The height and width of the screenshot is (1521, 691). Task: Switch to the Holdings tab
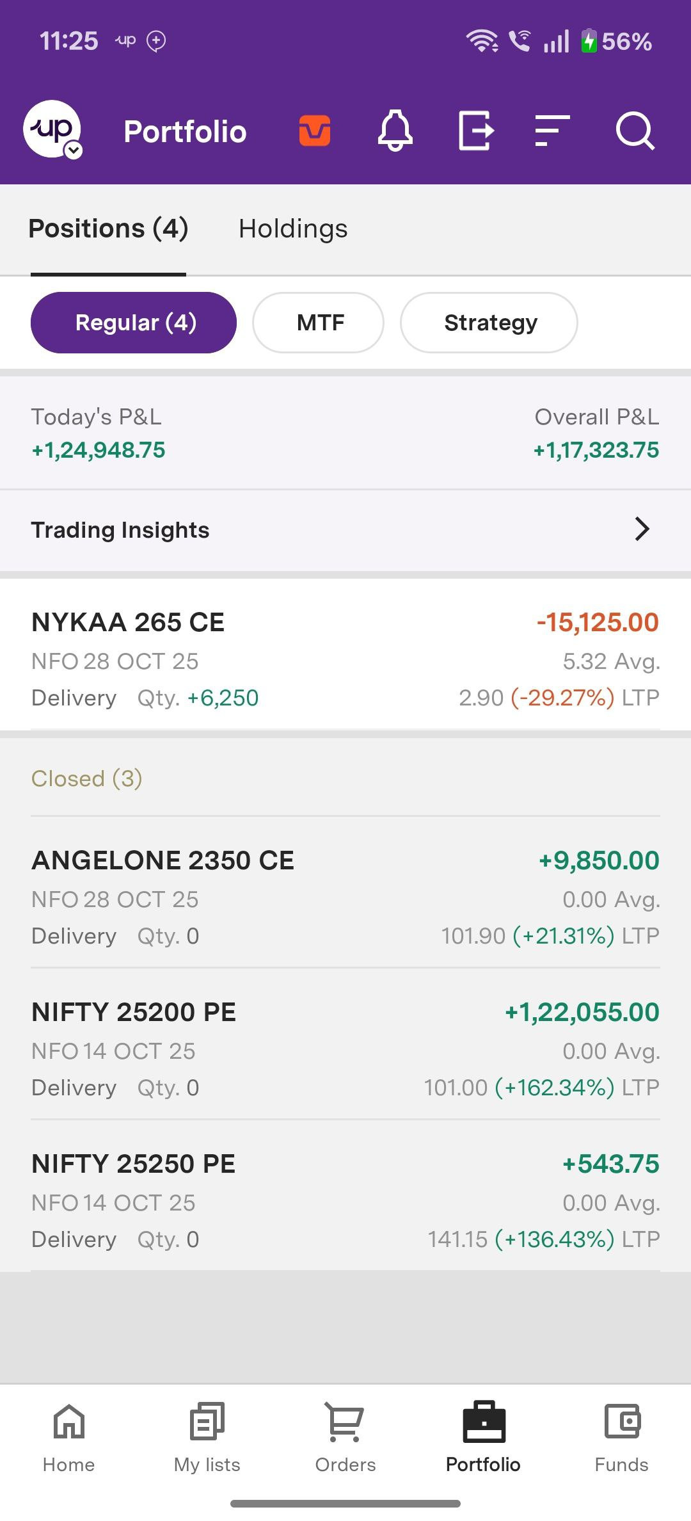click(x=293, y=229)
